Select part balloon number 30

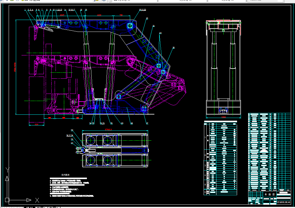point(112,123)
